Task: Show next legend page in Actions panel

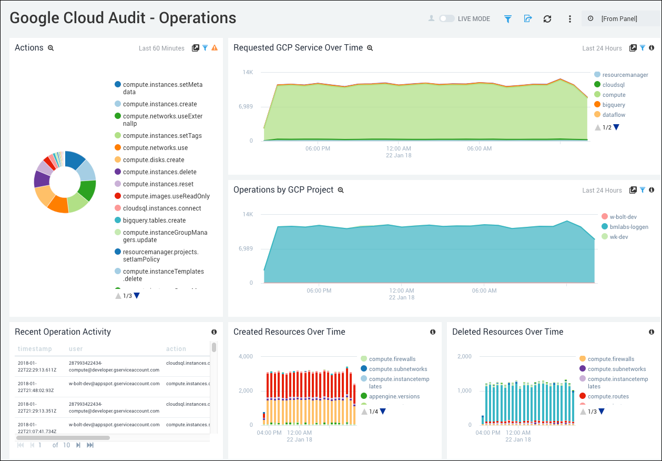Action: 136,295
